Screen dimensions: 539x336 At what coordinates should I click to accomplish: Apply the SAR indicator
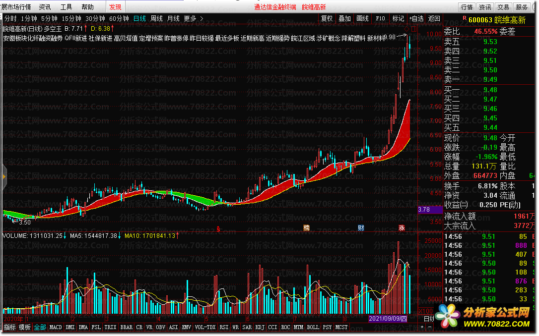(x=247, y=328)
